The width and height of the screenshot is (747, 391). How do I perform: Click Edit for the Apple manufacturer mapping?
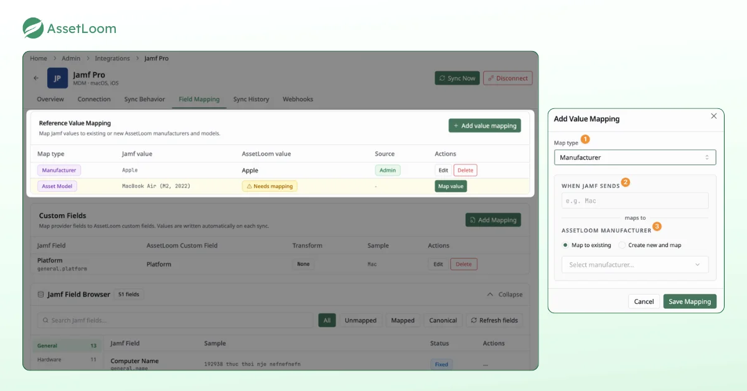tap(443, 170)
